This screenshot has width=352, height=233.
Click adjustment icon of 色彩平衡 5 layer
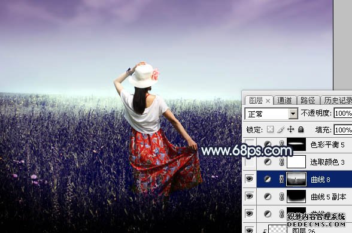267,144
